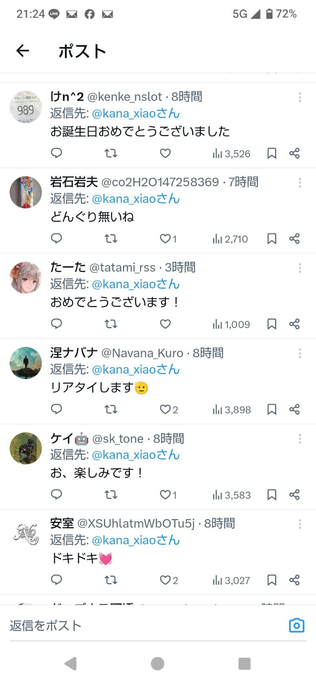Screen dimensions: 316x684
Task: Repost 岩石岩夫's reply
Action: (x=111, y=239)
